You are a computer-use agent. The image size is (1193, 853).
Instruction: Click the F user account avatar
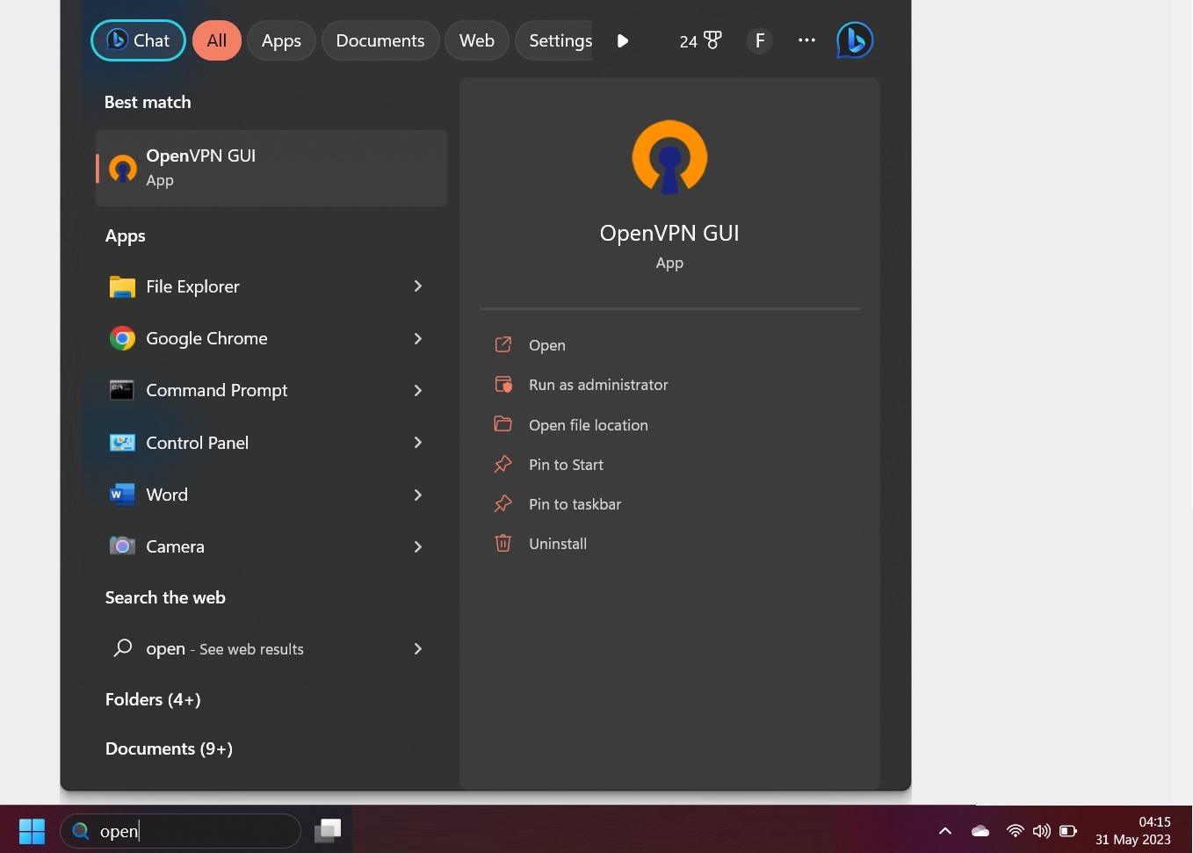tap(760, 40)
